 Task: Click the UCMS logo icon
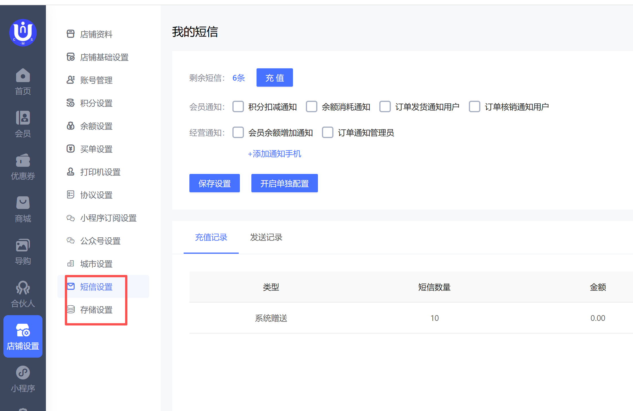[x=23, y=32]
